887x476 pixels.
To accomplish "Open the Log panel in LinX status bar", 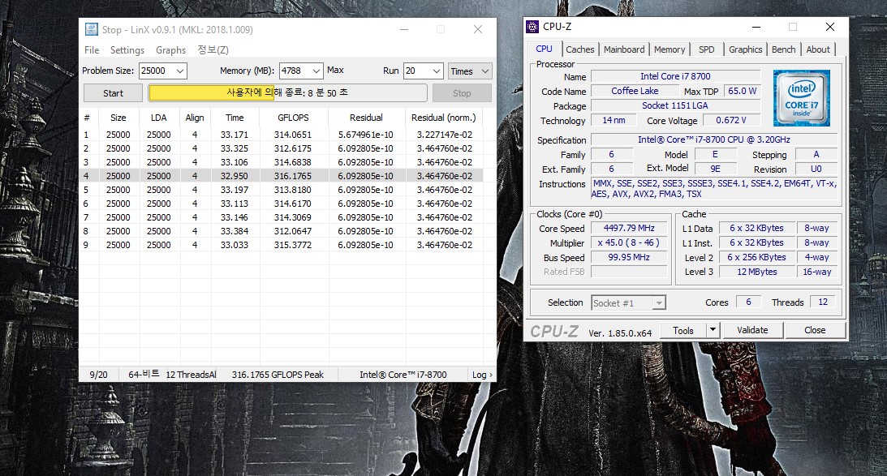I will [482, 375].
